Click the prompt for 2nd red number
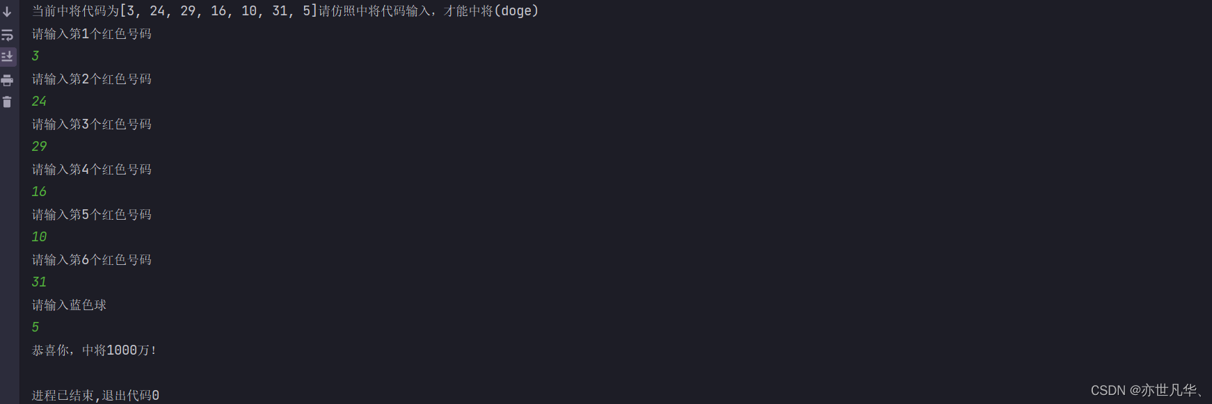The height and width of the screenshot is (404, 1212). [x=92, y=79]
